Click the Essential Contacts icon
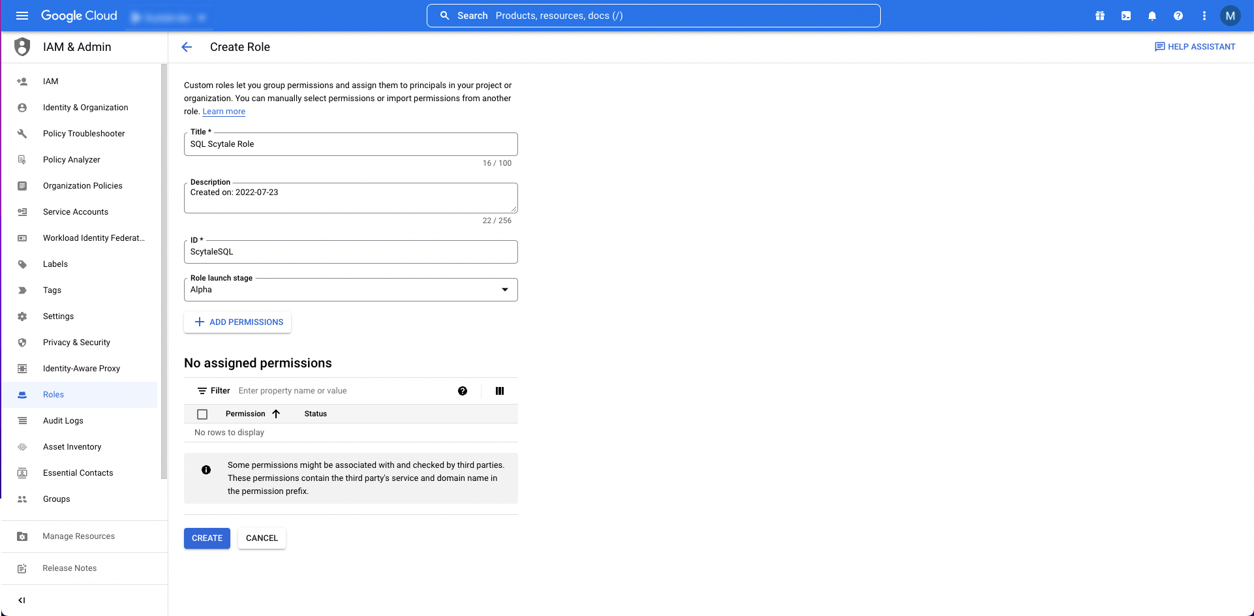The width and height of the screenshot is (1254, 616). tap(22, 473)
